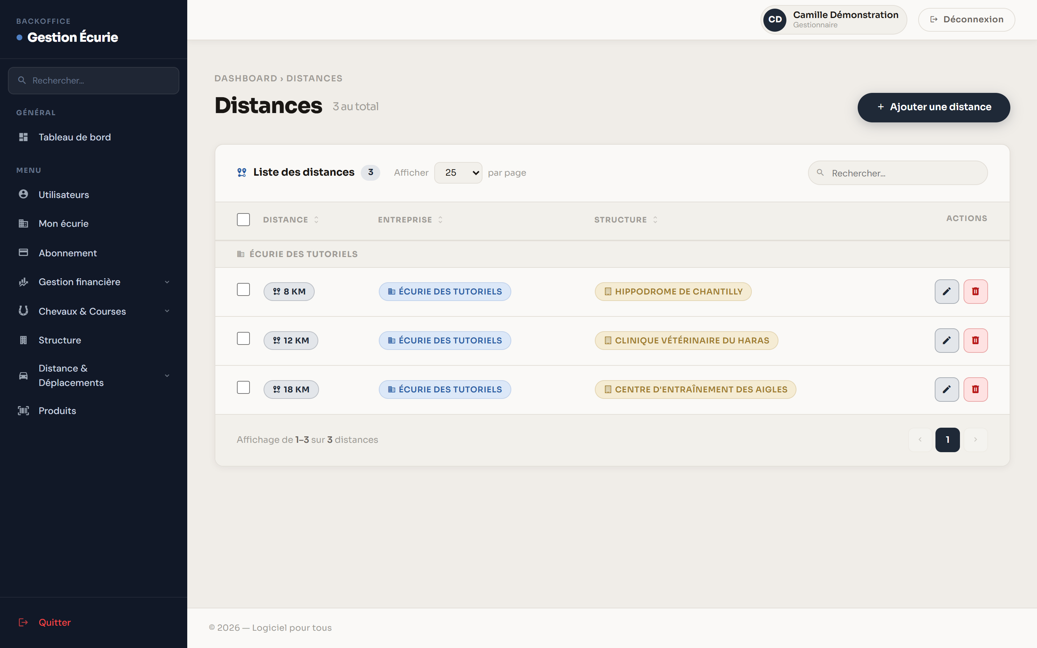This screenshot has width=1037, height=648.
Task: Click ÉCURIE DES TUTORIELS tag in 8 KM row
Action: pos(445,292)
